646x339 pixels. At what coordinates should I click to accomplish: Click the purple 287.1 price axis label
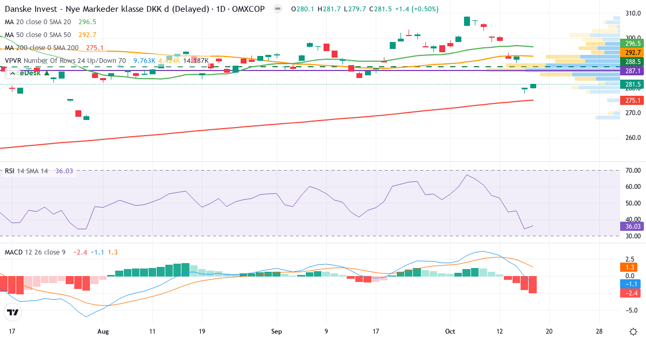pos(633,70)
